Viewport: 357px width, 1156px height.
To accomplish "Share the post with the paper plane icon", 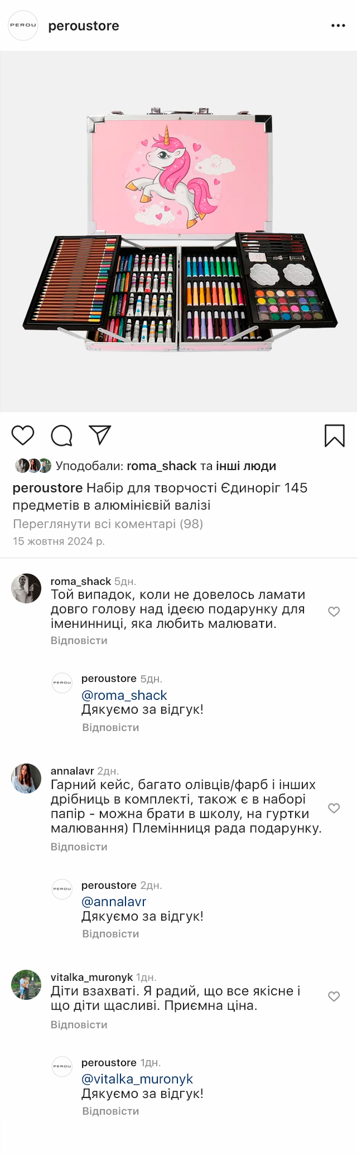I will 100,435.
